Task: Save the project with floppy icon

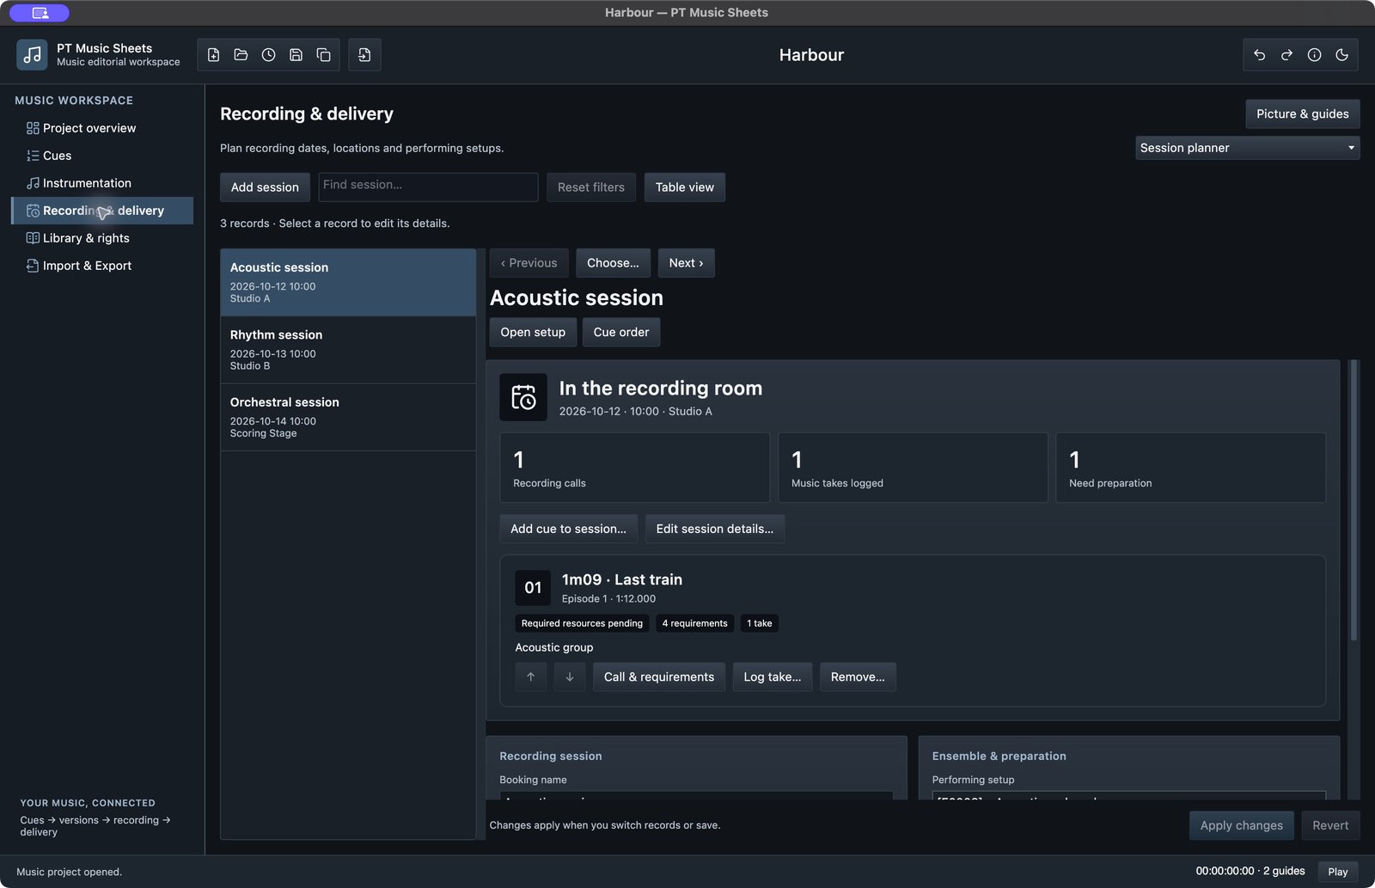Action: tap(296, 55)
